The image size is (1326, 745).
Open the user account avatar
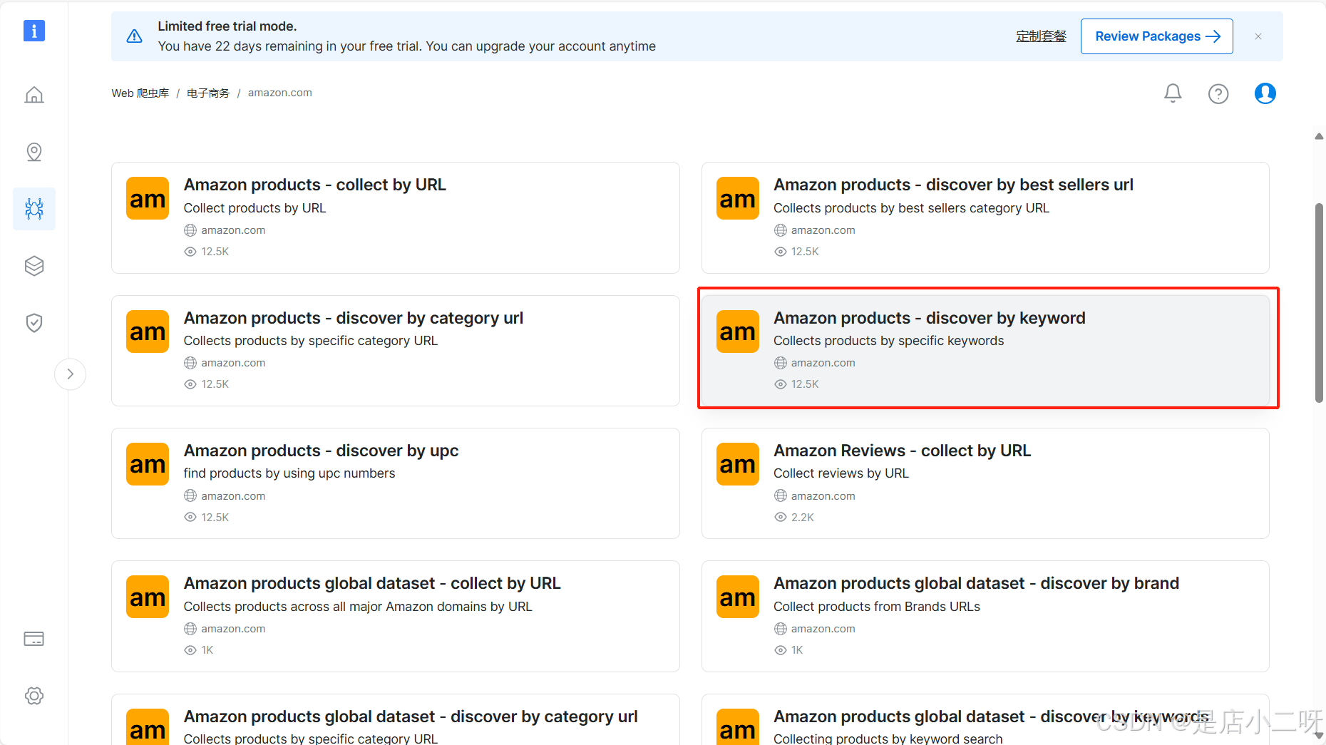(x=1265, y=93)
